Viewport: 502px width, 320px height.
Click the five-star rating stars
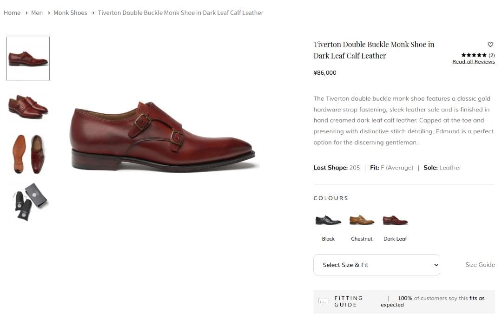click(x=474, y=54)
